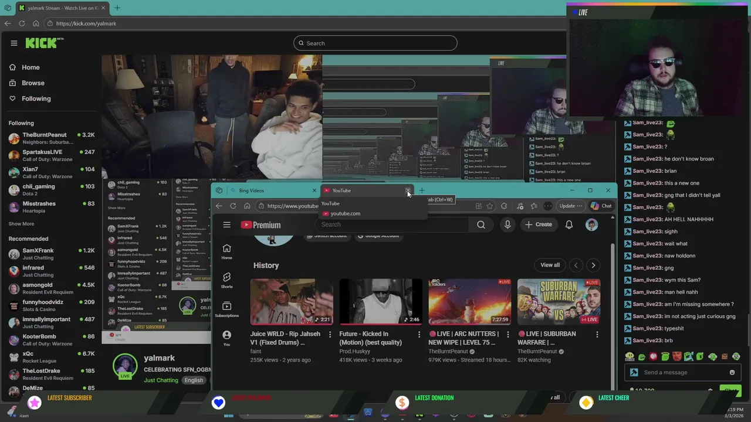Click the Update button in Edge
Viewport: 751px width, 422px height.
(x=570, y=206)
